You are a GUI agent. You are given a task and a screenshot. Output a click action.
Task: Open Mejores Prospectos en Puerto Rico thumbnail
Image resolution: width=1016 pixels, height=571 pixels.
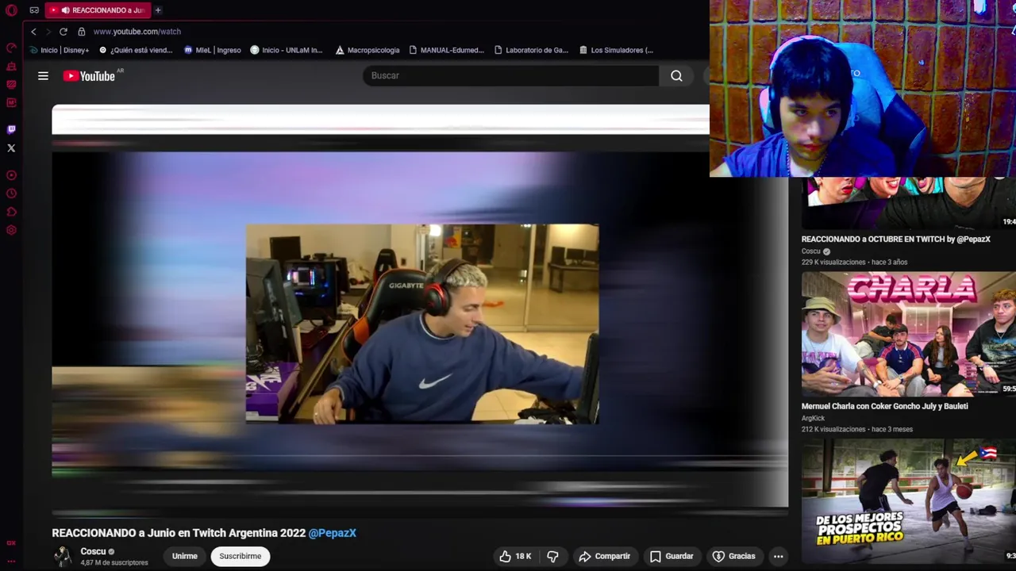(x=909, y=501)
